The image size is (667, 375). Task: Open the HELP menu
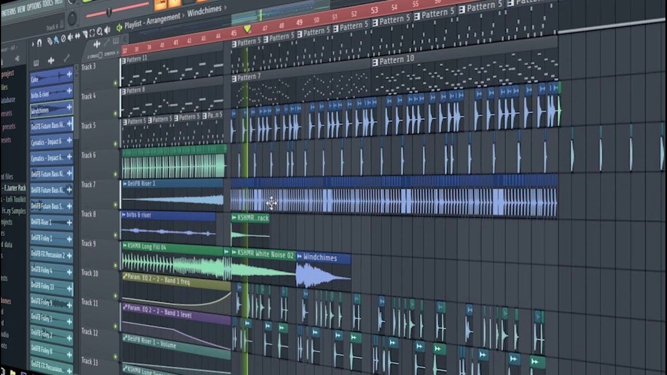58,2
